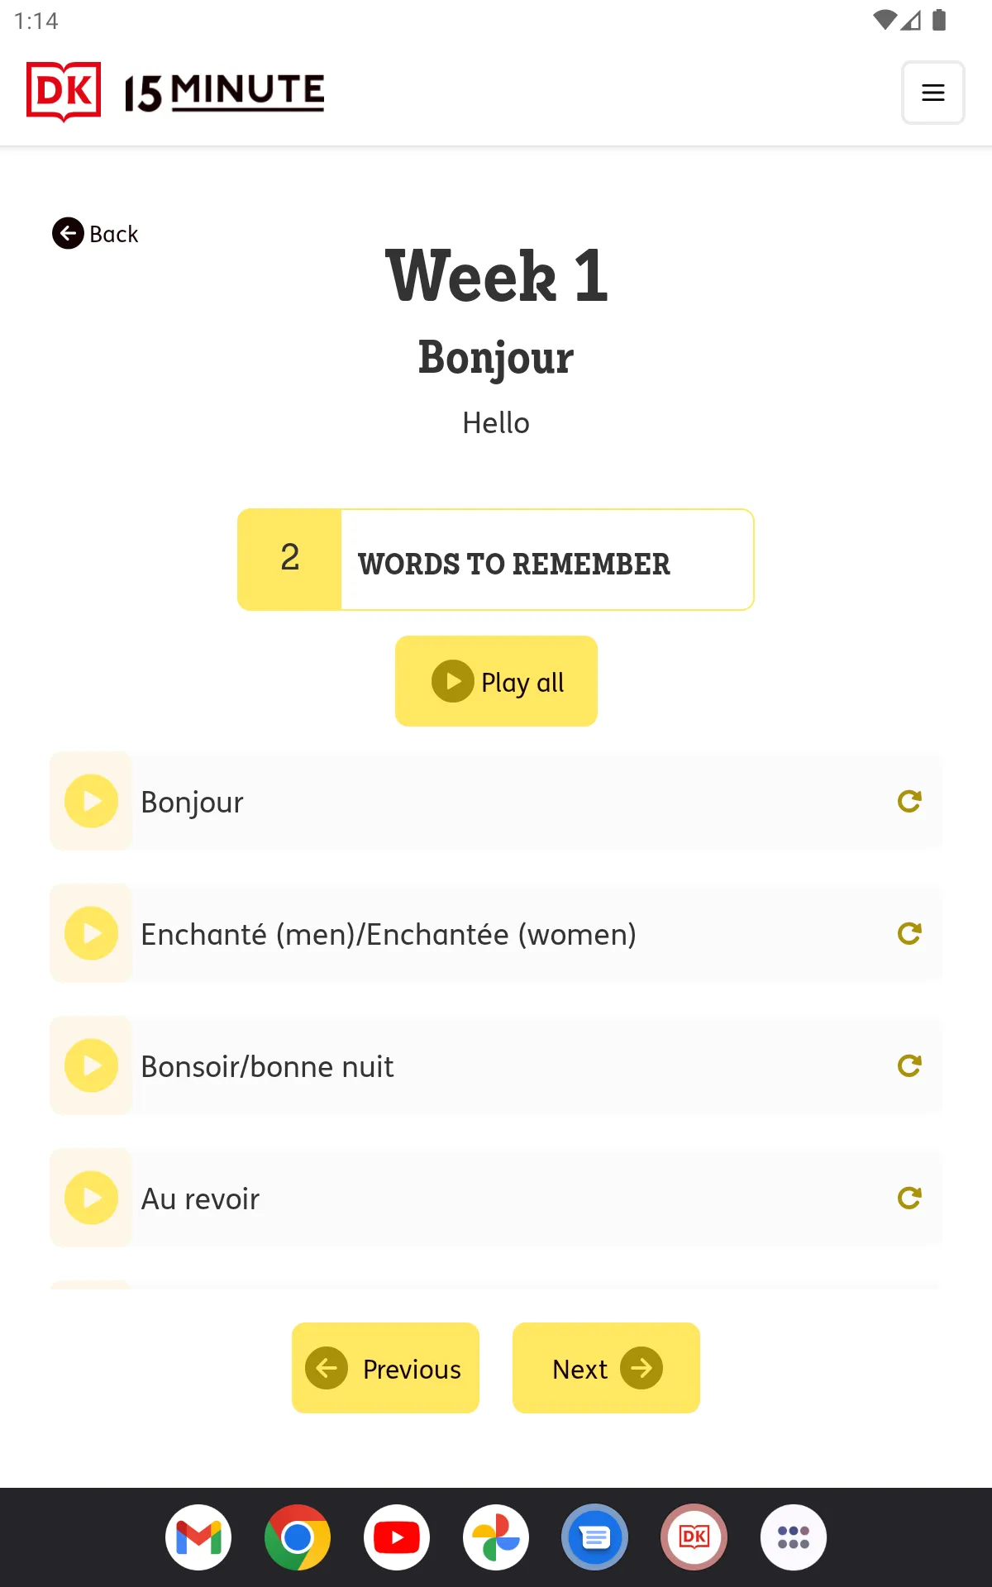992x1587 pixels.
Task: Tap repeat icon for Bonsoir/bonne nuit
Action: [x=909, y=1065]
